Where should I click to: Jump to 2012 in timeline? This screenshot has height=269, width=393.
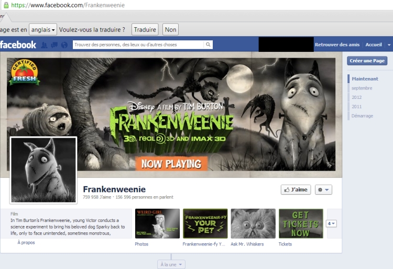(x=356, y=97)
